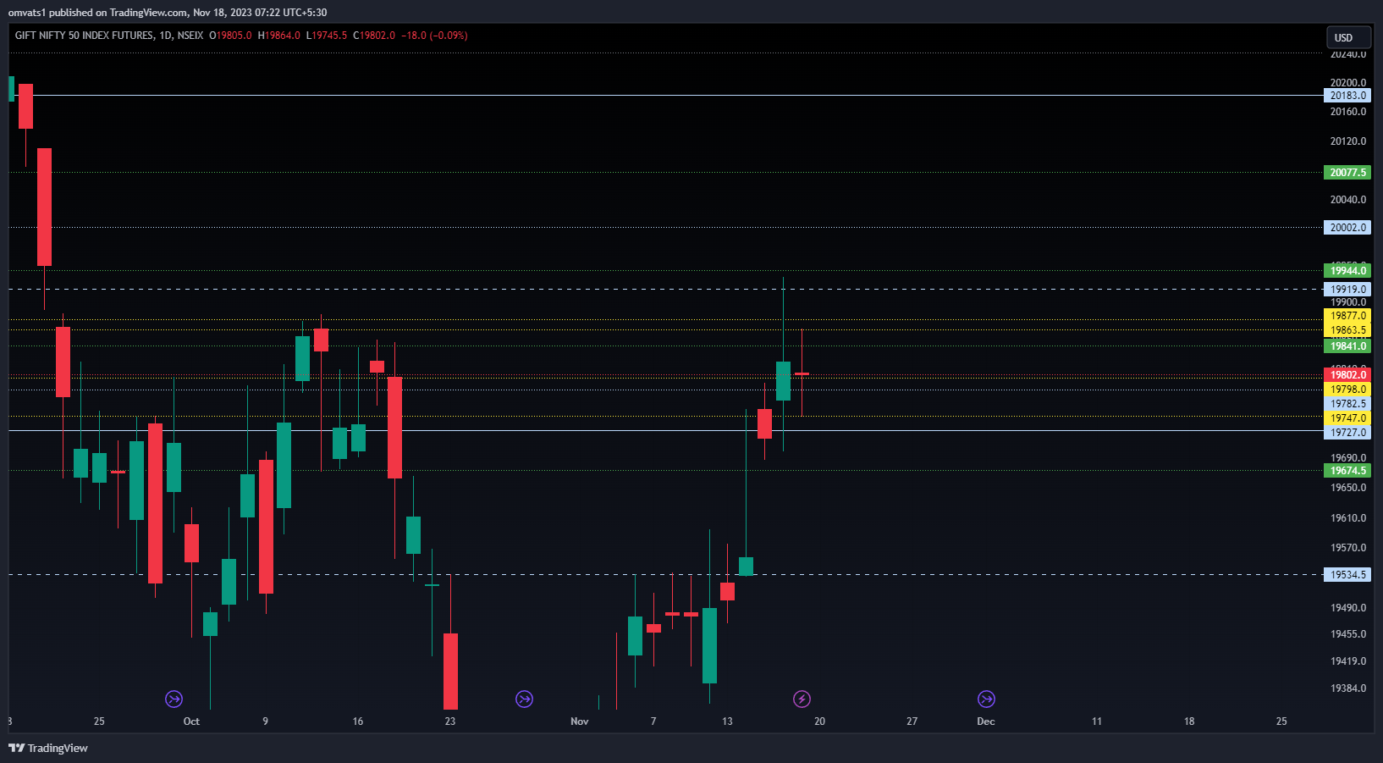Image resolution: width=1383 pixels, height=763 pixels.
Task: Click the Oct label on time axis
Action: click(191, 722)
